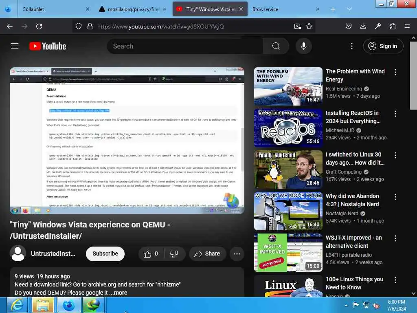This screenshot has width=417, height=313.
Task: Open Real Engineering channel link
Action: coord(344,88)
